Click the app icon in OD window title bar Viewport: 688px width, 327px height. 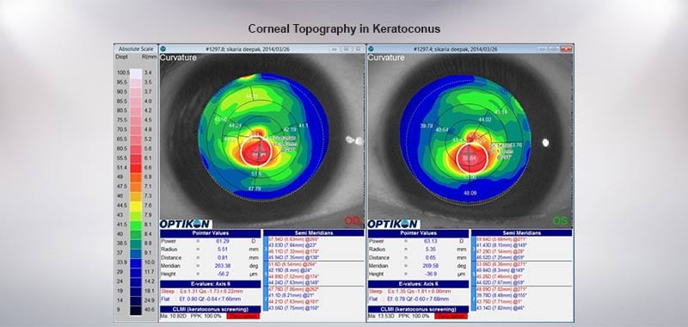tap(163, 49)
